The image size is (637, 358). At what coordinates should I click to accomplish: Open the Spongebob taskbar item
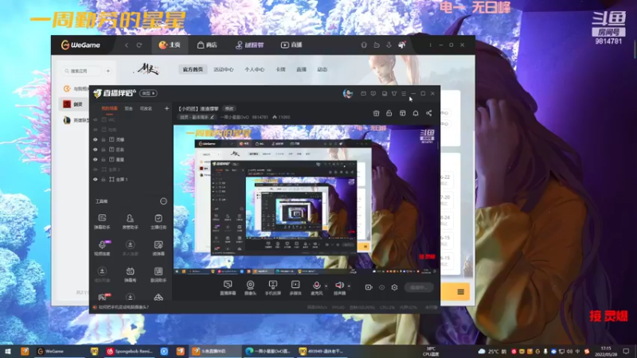pyautogui.click(x=130, y=351)
